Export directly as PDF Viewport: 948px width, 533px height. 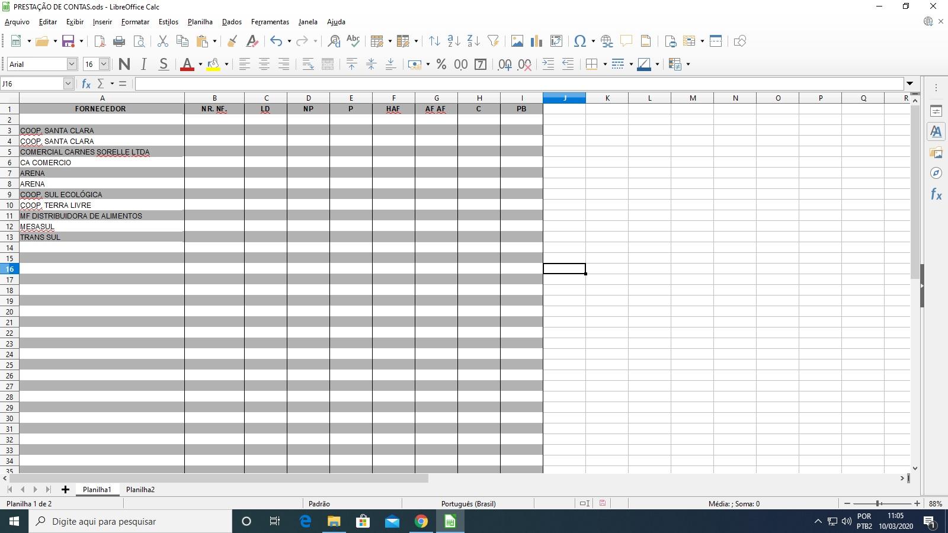click(100, 41)
